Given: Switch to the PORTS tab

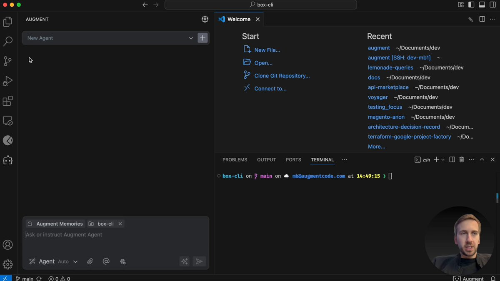Looking at the screenshot, I should pyautogui.click(x=293, y=160).
